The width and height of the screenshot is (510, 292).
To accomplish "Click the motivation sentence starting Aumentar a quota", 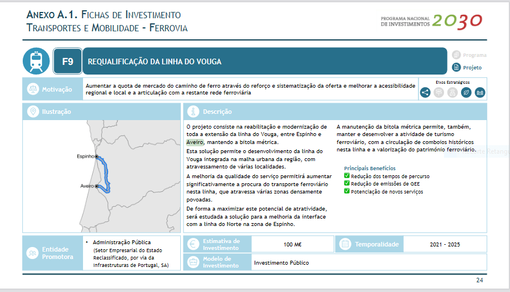I will tap(250, 89).
